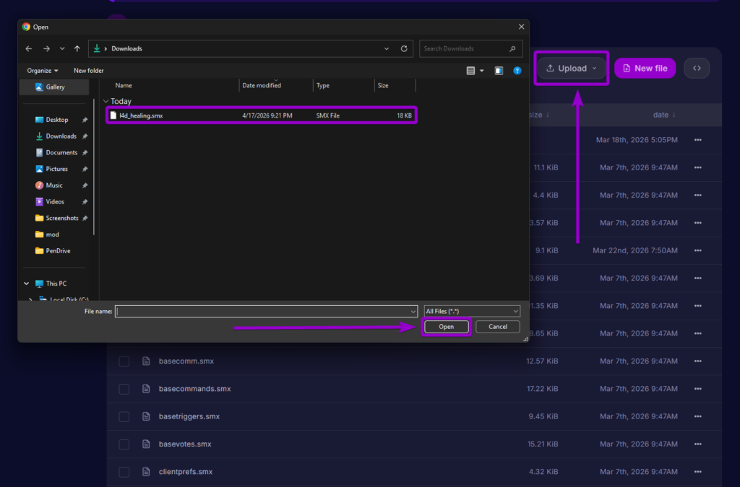
Task: Open the actions menu for basevotes.smx
Action: (x=697, y=444)
